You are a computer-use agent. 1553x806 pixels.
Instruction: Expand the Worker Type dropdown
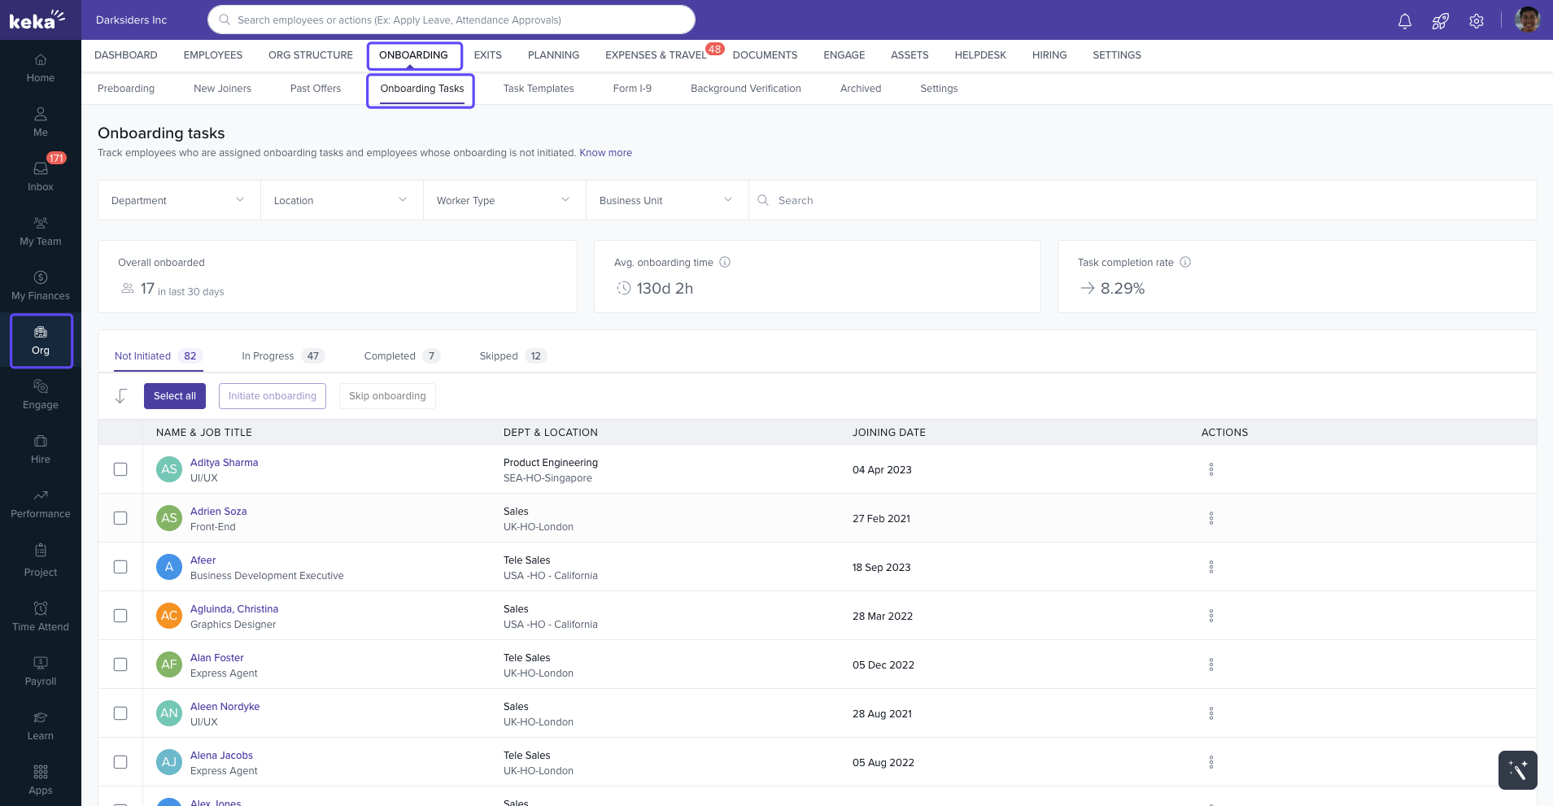click(x=504, y=200)
